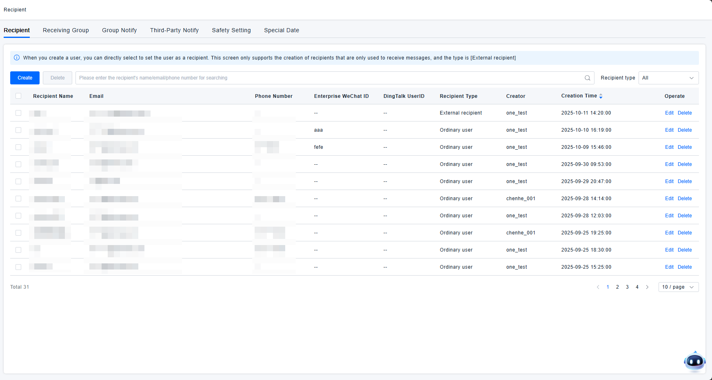
Task: Switch to Third-Party Notify tab
Action: tap(174, 30)
